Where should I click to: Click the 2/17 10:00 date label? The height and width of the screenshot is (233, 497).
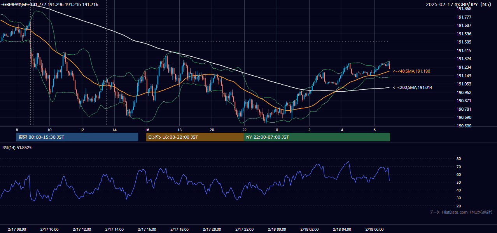[x=49, y=230]
